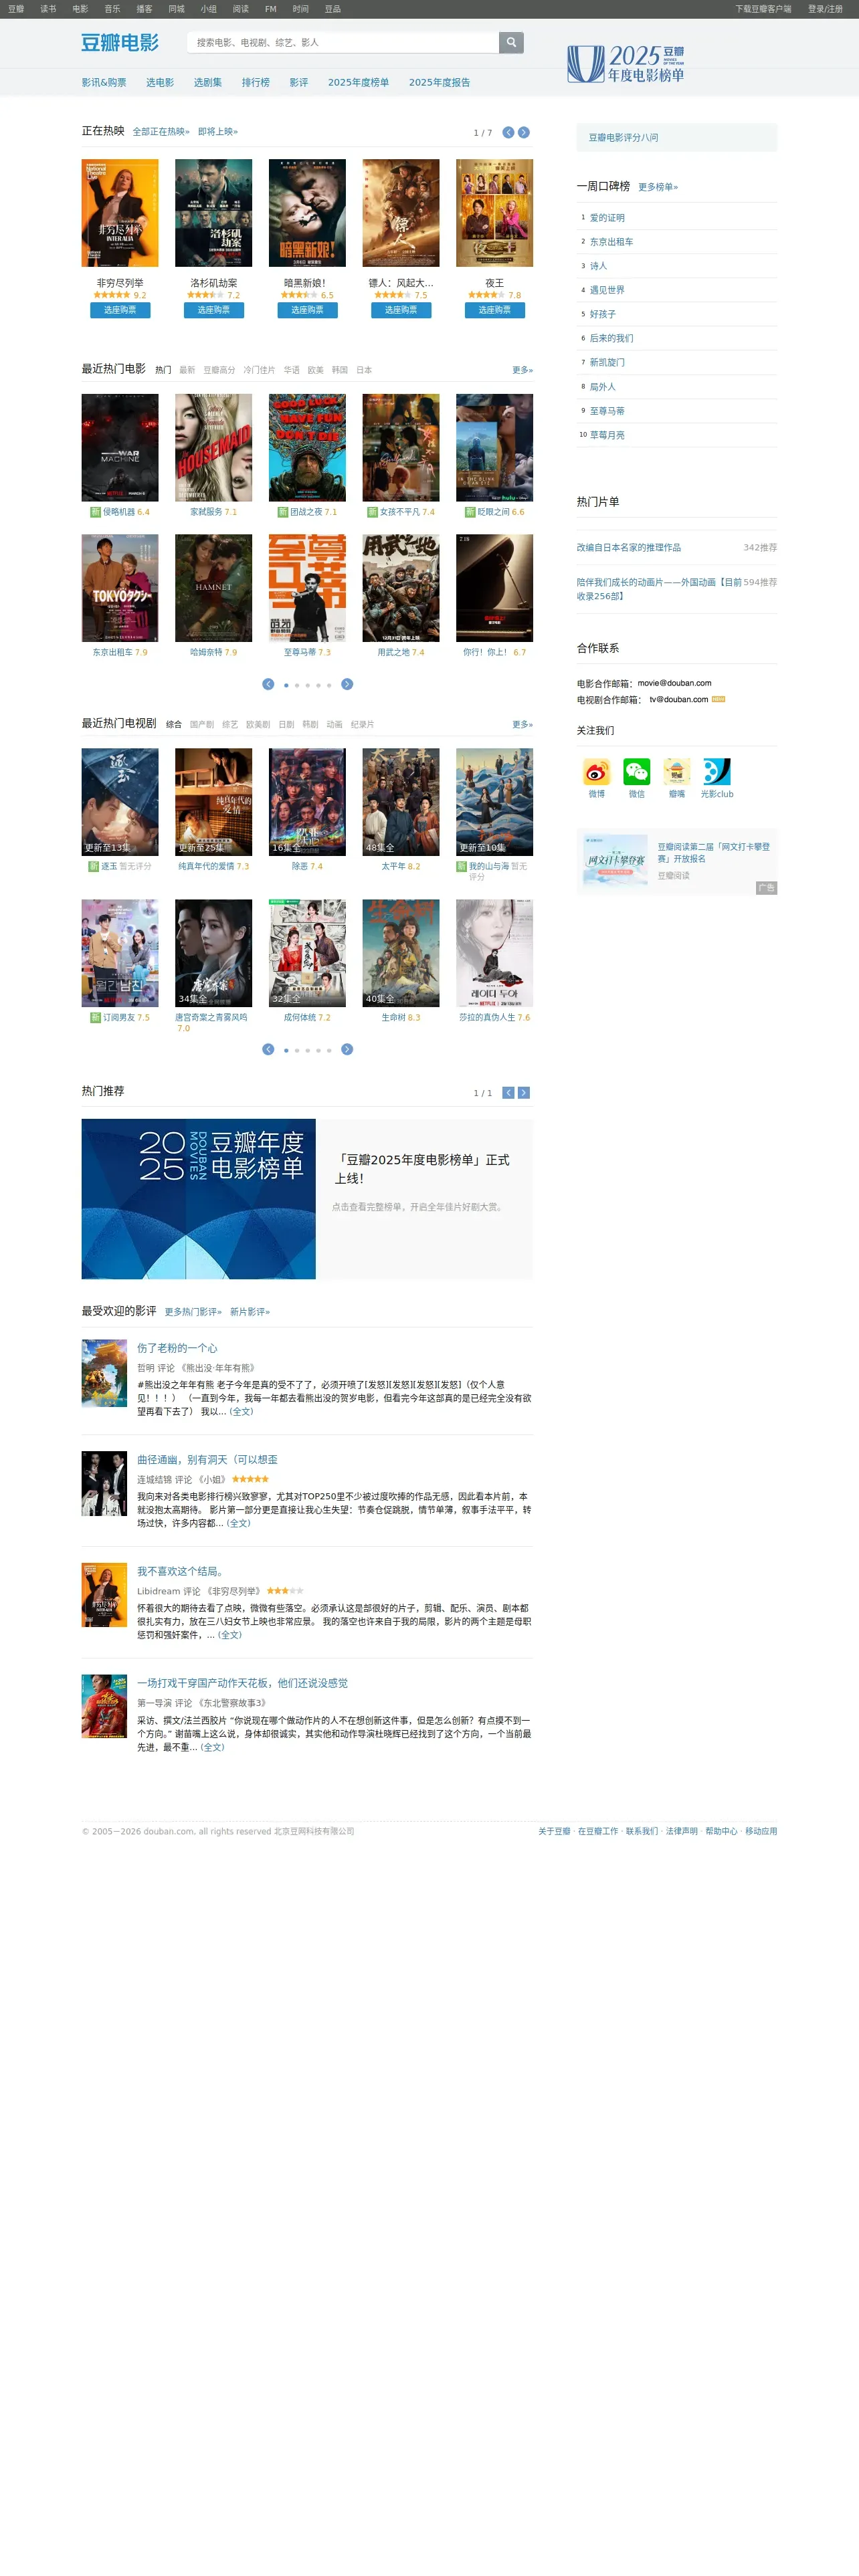Viewport: 859px width, 2576px height.
Task: Click the 新 badge beside 订阅男友
Action: pos(95,1018)
